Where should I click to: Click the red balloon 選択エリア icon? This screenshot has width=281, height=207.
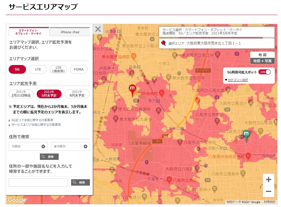pyautogui.click(x=163, y=43)
